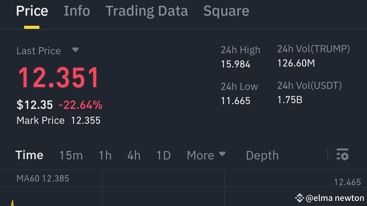This screenshot has width=367, height=206.
Task: Click the Binance logo watermark icon
Action: (299, 198)
